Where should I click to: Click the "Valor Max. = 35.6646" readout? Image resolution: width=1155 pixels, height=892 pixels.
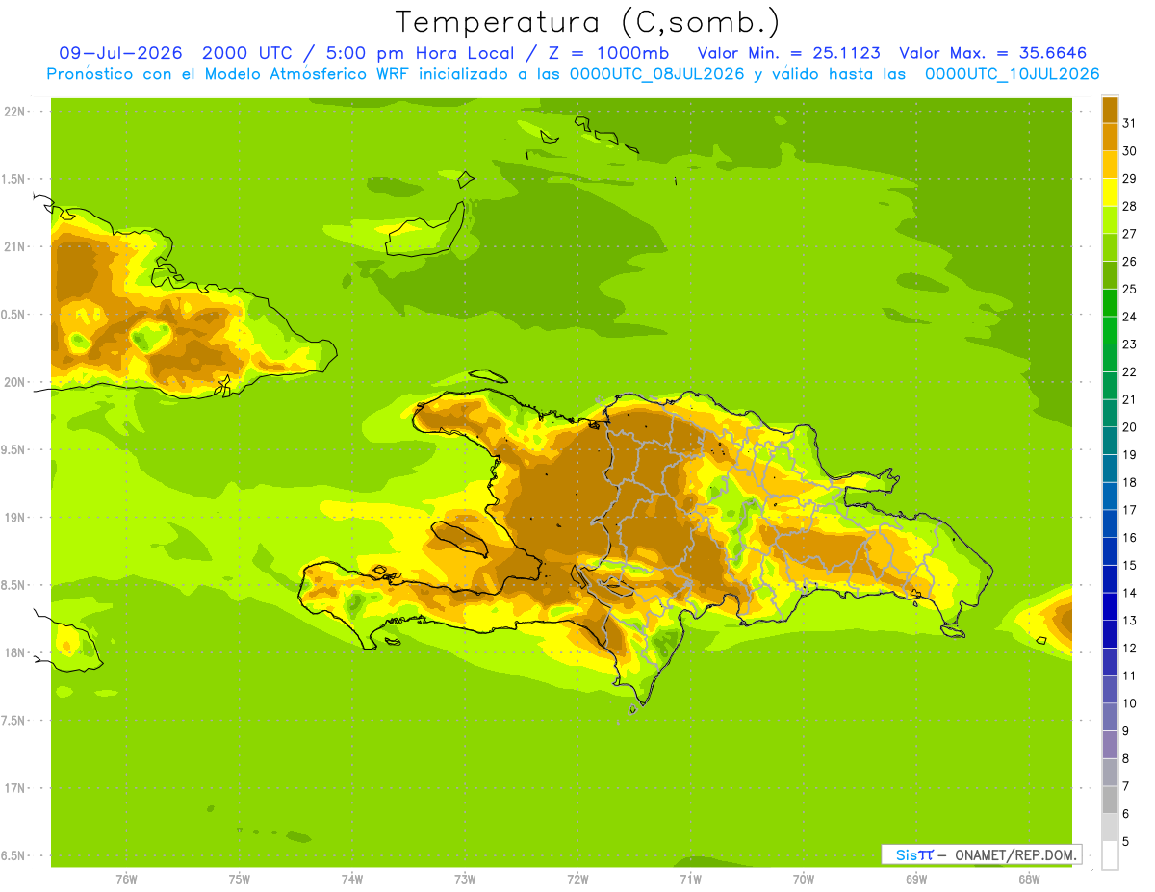[993, 53]
